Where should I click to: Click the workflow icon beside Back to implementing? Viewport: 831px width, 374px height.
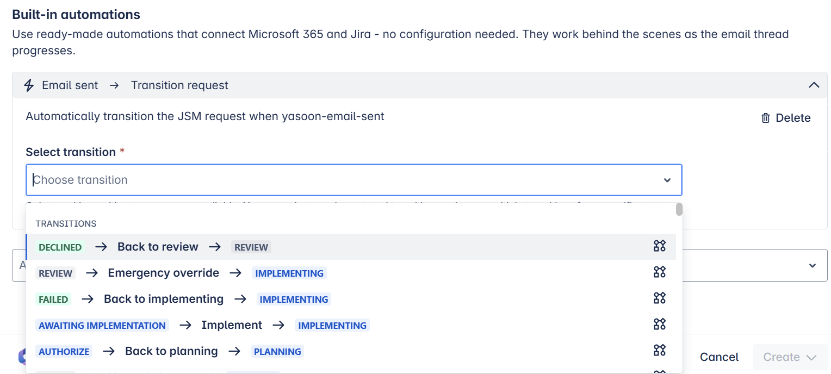tap(659, 298)
